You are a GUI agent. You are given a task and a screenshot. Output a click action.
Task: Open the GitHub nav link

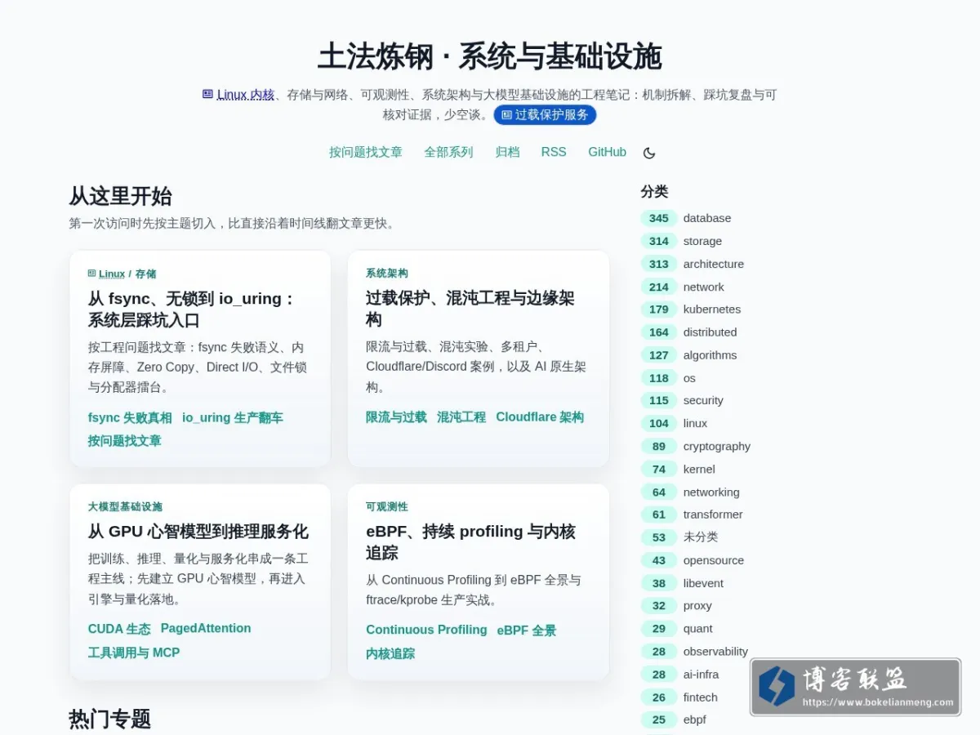click(x=608, y=152)
